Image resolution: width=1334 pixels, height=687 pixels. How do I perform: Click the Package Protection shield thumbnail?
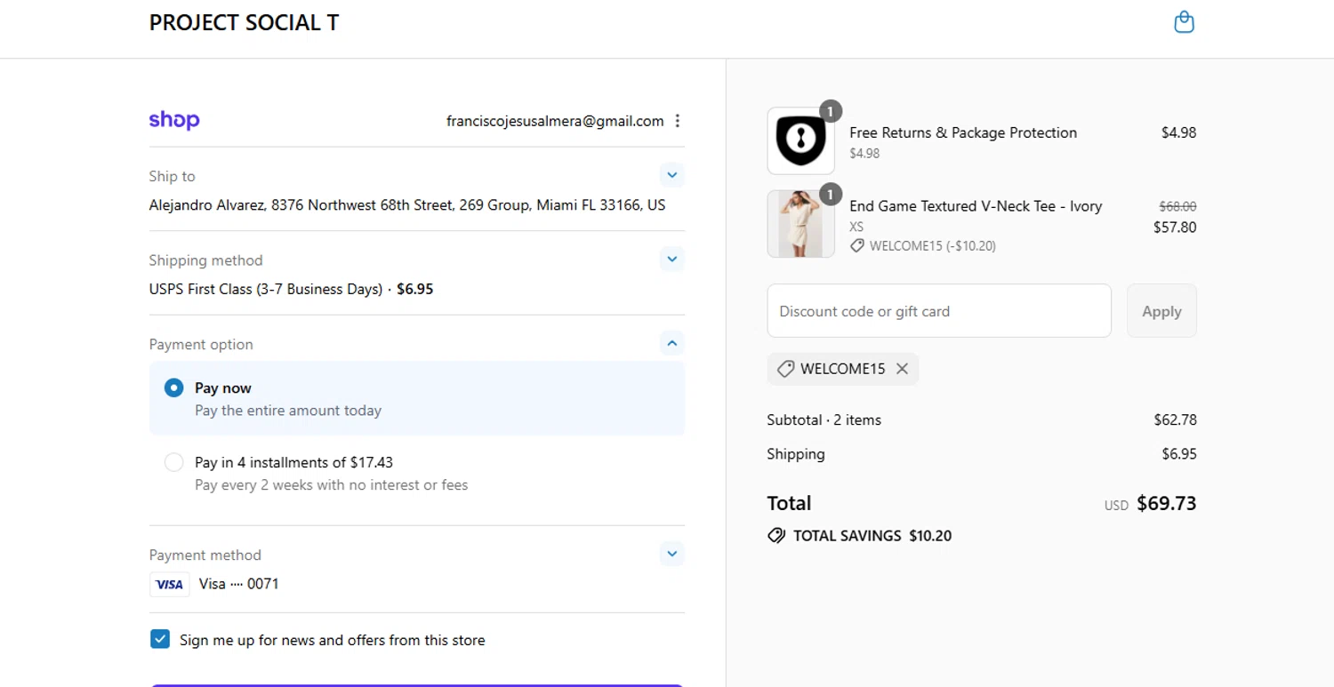(800, 141)
